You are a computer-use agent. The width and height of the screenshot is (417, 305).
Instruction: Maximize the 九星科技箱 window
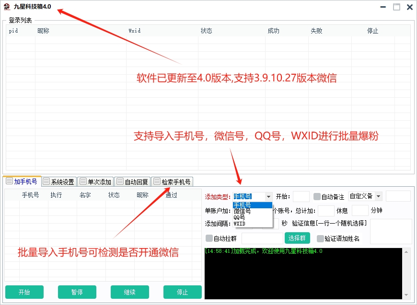[x=396, y=7]
